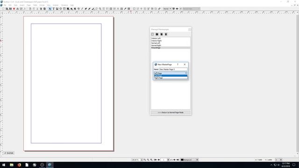Click the Undo toolbar icon
Viewport: 299px width, 168px height.
click(x=30, y=9)
